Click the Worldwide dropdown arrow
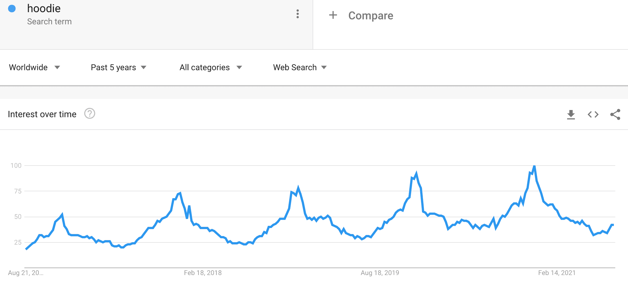Viewport: 628px width, 293px height. 57,67
